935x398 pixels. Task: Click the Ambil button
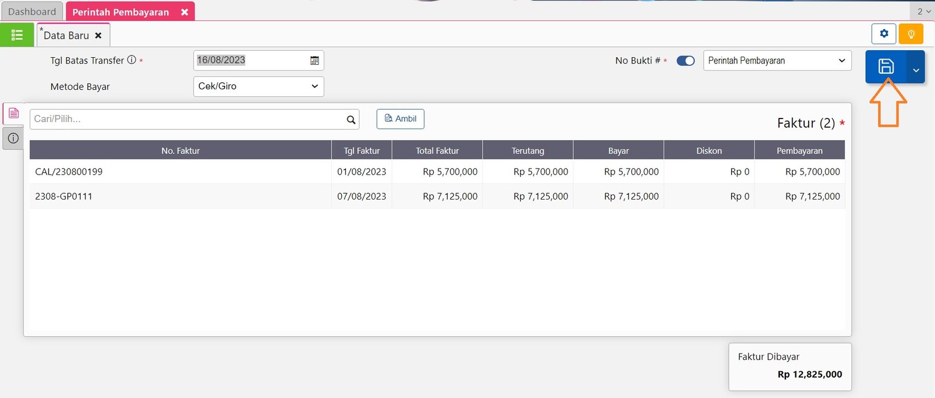pos(400,119)
